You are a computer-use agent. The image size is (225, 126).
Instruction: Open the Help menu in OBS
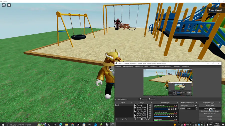point(185,66)
